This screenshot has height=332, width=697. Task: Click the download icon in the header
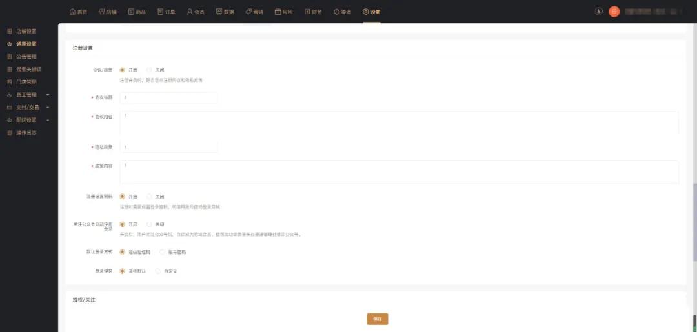599,12
